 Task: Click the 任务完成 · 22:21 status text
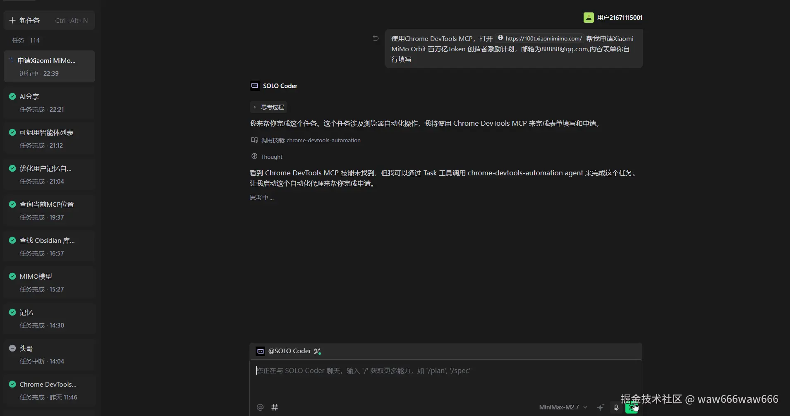click(42, 109)
